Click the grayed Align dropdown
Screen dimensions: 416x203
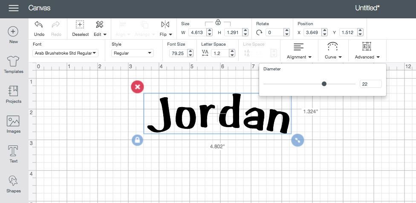click(123, 29)
